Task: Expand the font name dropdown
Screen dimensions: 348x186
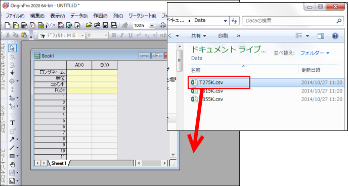Action: [x=82, y=35]
